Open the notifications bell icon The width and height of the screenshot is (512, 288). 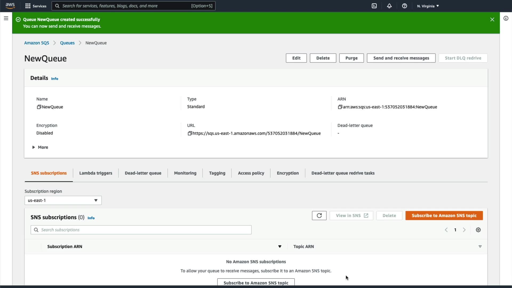(x=389, y=6)
